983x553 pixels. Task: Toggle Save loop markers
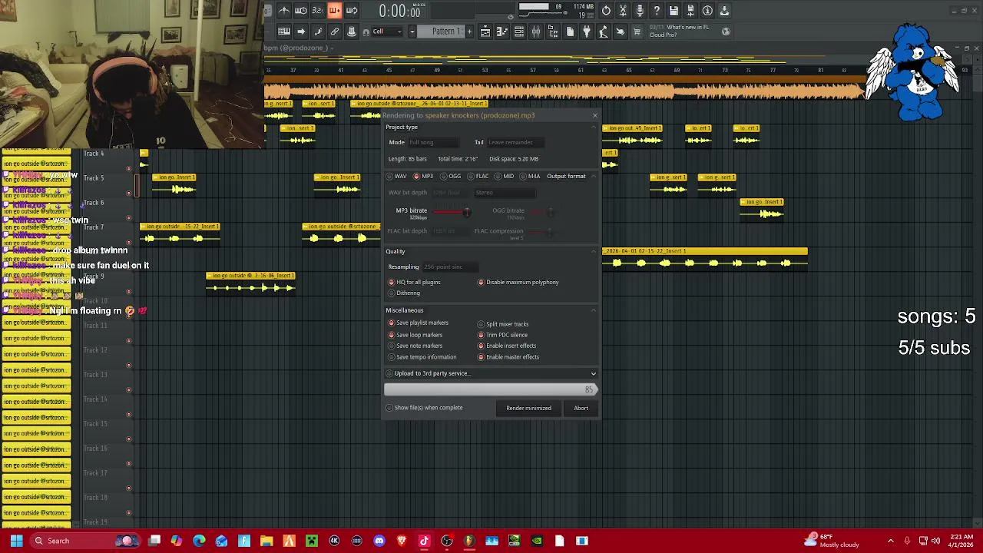pyautogui.click(x=415, y=335)
